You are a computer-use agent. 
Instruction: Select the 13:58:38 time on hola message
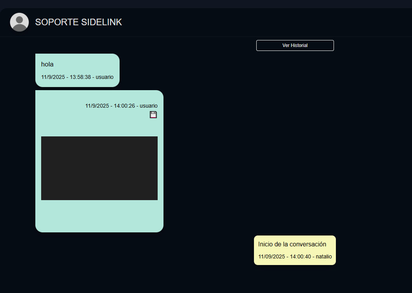[80, 77]
